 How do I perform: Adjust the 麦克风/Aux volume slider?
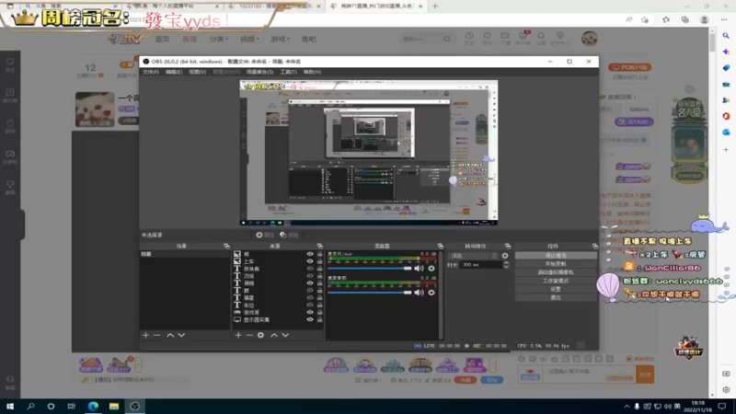coord(370,269)
